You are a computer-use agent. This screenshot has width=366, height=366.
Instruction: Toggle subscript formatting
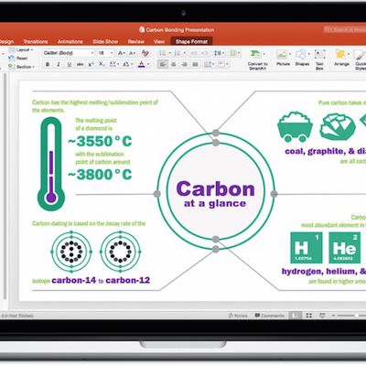click(x=102, y=64)
